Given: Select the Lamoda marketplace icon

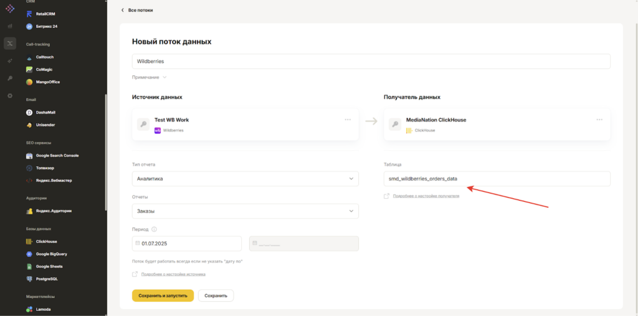Looking at the screenshot, I should click(29, 310).
